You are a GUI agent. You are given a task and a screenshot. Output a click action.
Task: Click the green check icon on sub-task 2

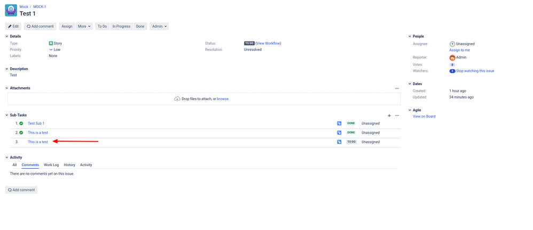[x=21, y=133]
